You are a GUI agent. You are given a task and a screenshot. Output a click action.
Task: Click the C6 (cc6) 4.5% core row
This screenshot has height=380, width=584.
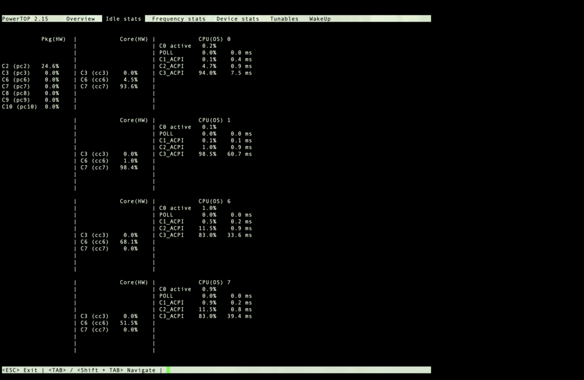(x=109, y=80)
